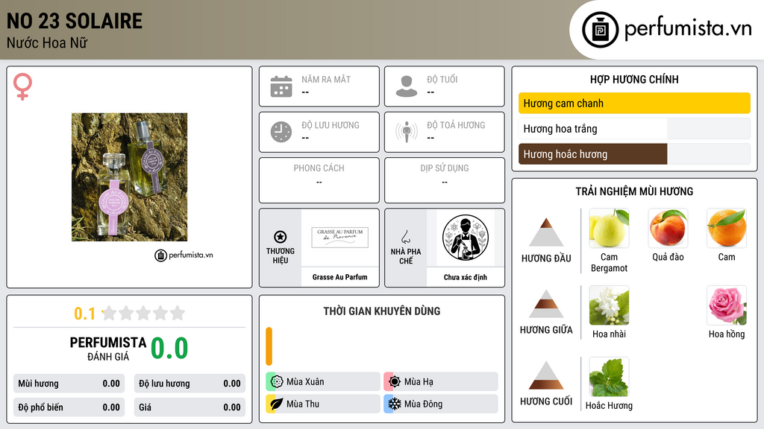The height and width of the screenshot is (429, 764).
Task: Click the 0.1 star rating number
Action: (85, 314)
